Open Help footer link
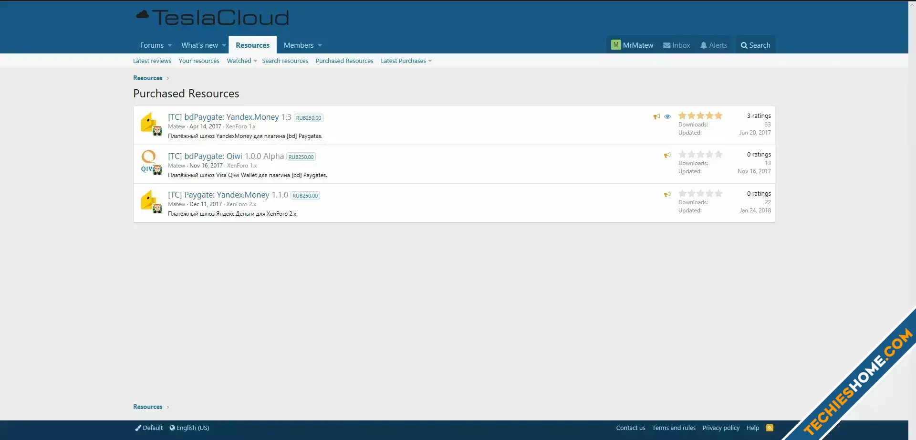916x440 pixels. [x=753, y=428]
